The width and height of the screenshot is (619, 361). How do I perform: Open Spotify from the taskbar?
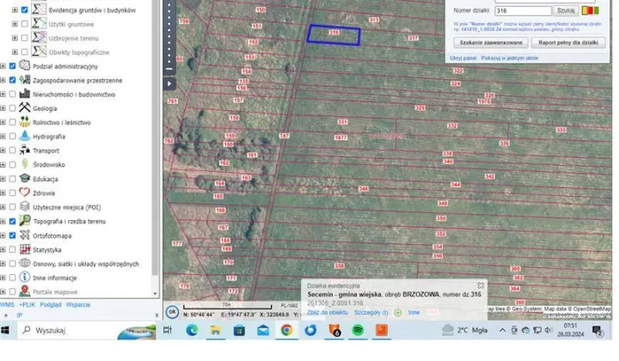click(x=358, y=330)
